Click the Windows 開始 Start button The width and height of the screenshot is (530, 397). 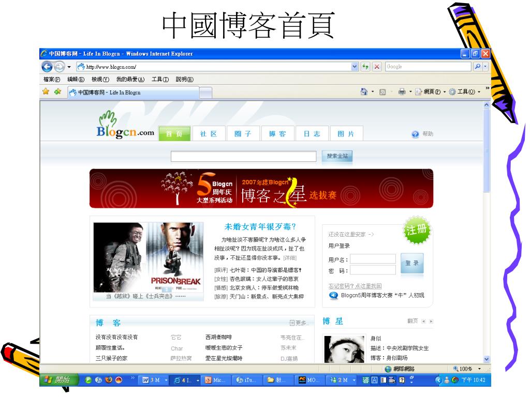(x=59, y=380)
